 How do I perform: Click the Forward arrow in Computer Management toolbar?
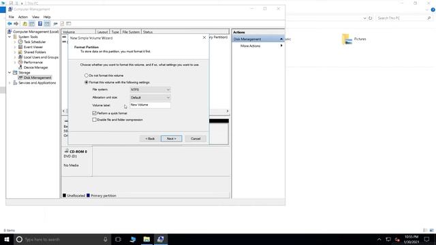(x=16, y=24)
